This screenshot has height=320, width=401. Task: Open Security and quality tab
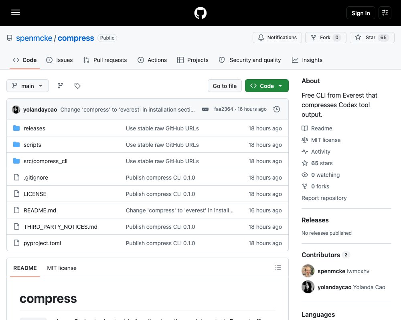pos(250,60)
